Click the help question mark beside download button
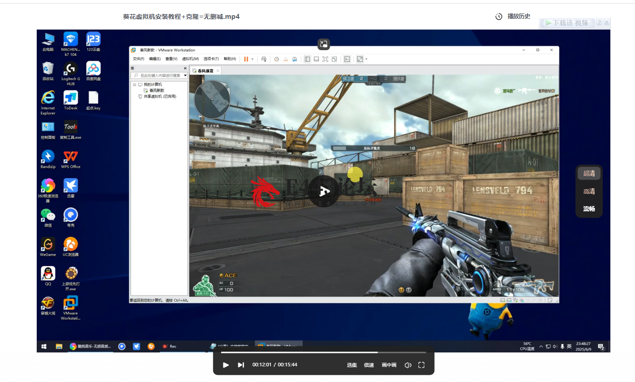The width and height of the screenshot is (635, 382). [x=599, y=22]
